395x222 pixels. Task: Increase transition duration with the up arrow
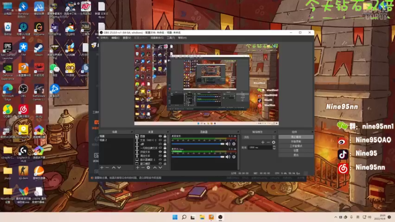274,147
